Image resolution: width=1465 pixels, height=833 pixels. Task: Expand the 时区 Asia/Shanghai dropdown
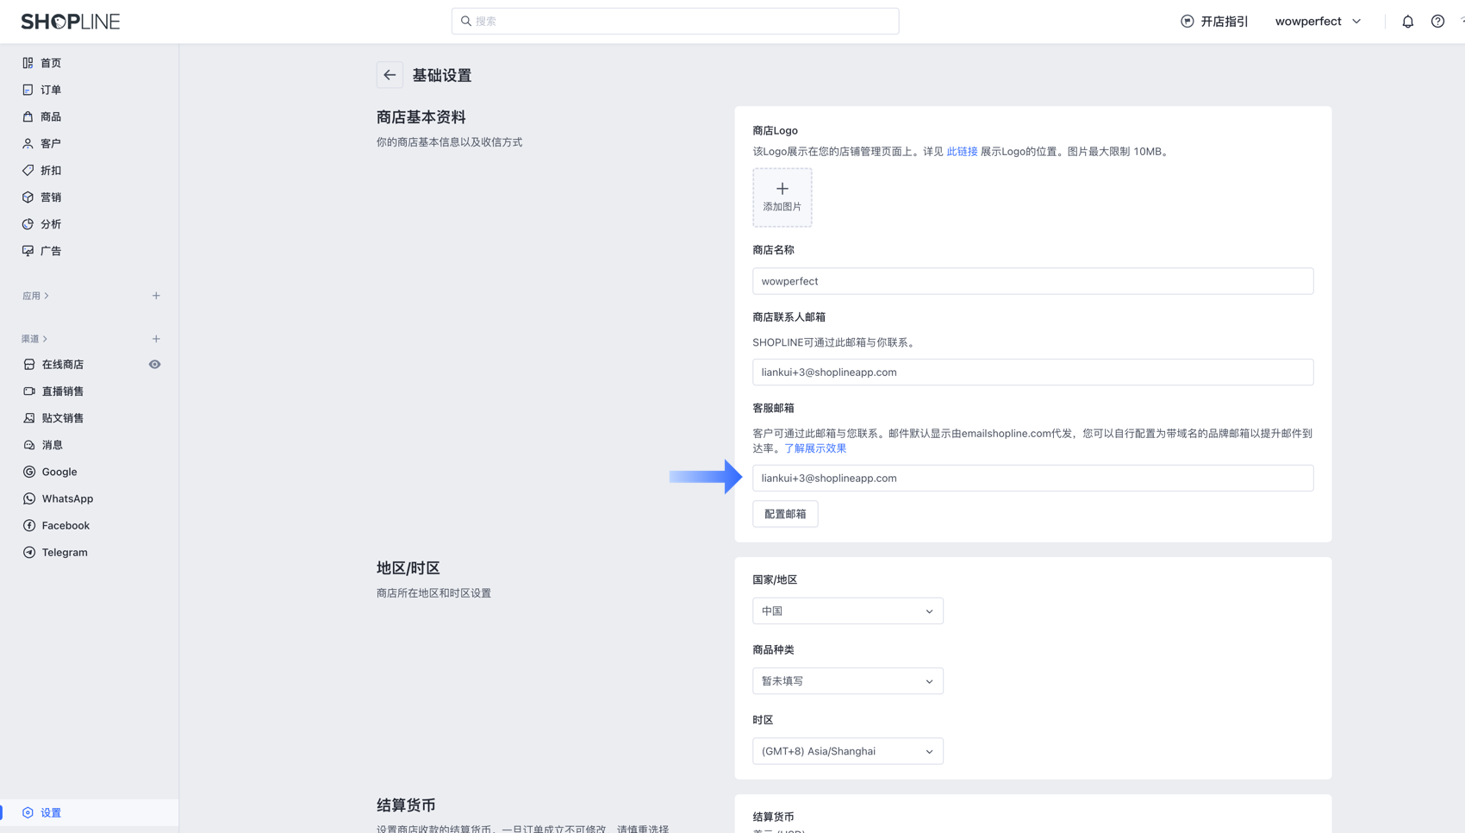[x=847, y=751]
